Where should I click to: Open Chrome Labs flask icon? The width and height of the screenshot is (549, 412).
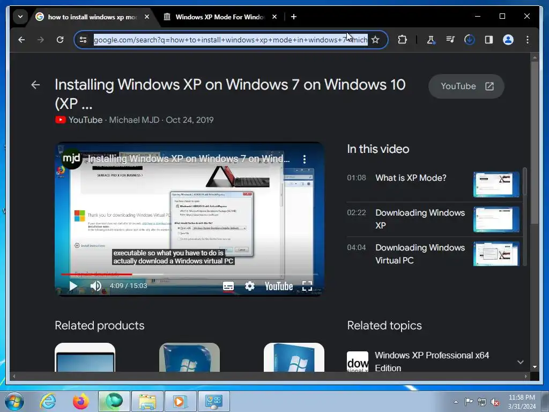click(431, 40)
